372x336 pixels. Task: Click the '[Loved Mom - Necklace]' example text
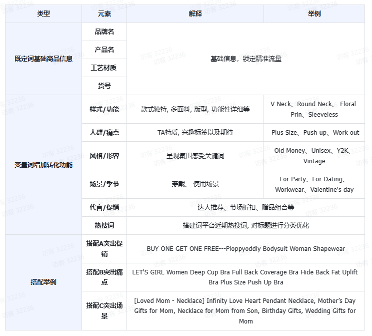[245, 311]
